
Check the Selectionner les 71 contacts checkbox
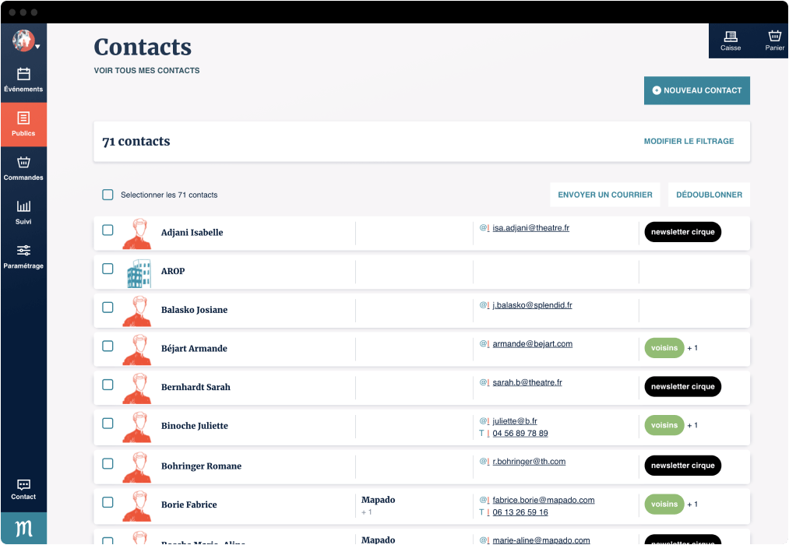(107, 195)
